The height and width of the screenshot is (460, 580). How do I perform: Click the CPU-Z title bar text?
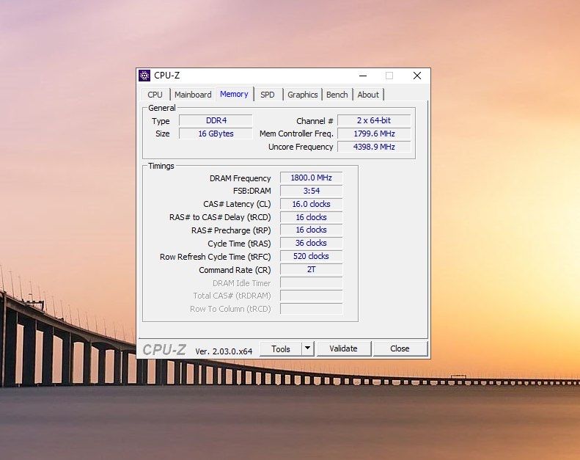click(167, 76)
